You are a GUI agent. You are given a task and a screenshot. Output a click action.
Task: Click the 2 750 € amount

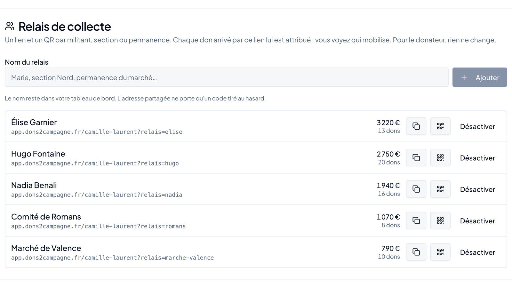[388, 154]
